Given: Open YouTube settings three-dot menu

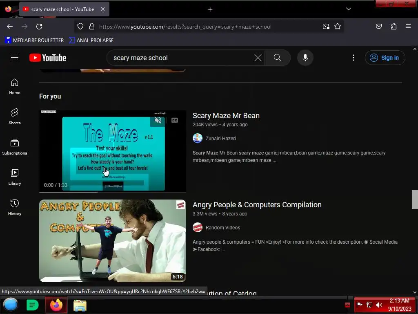Looking at the screenshot, I should point(354,58).
